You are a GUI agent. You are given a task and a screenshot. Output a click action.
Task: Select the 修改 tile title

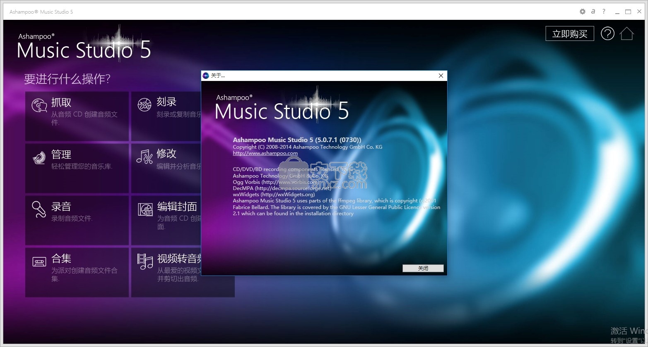coord(166,153)
